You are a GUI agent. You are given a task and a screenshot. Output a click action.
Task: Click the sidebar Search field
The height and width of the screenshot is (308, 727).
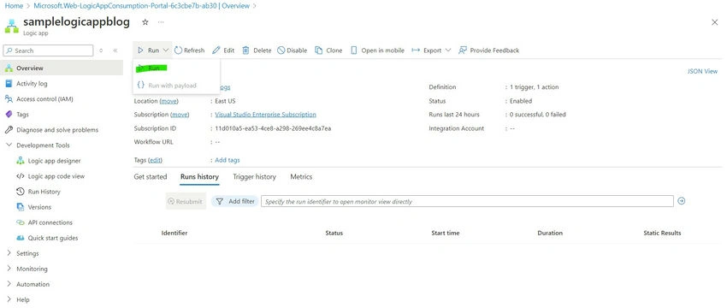pyautogui.click(x=48, y=50)
